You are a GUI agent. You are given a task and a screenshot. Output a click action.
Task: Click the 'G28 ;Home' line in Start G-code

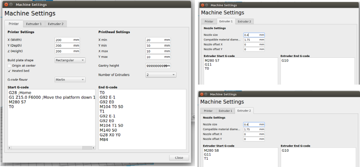[x=20, y=93]
